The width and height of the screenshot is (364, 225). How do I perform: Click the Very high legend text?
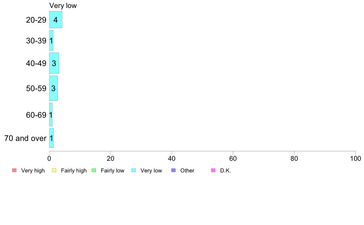coord(33,171)
